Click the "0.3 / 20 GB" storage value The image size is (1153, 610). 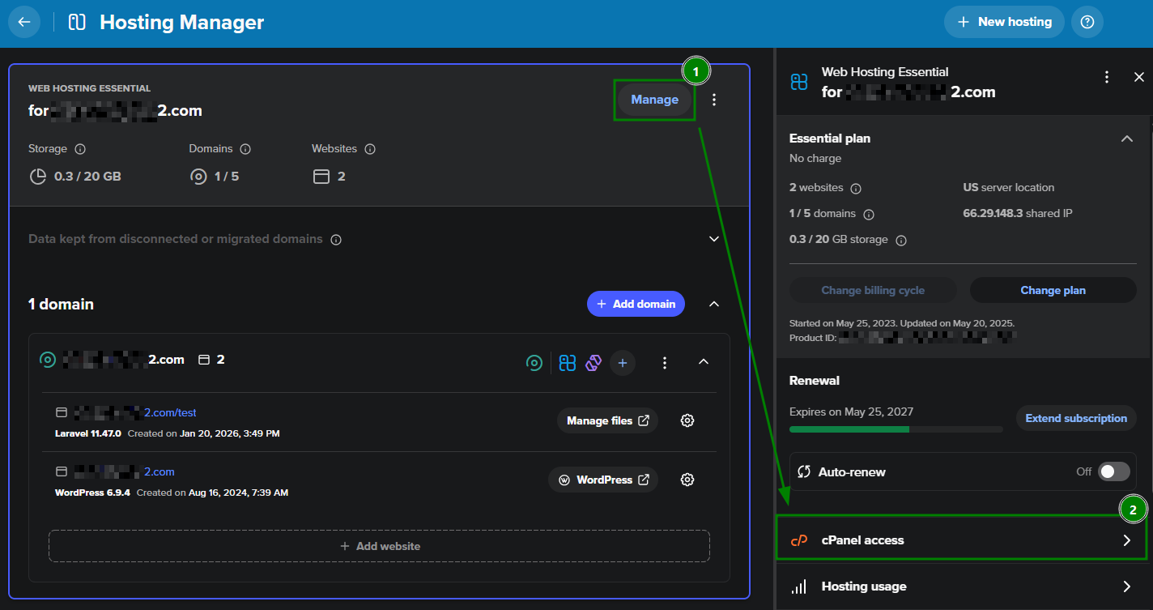[x=87, y=176]
